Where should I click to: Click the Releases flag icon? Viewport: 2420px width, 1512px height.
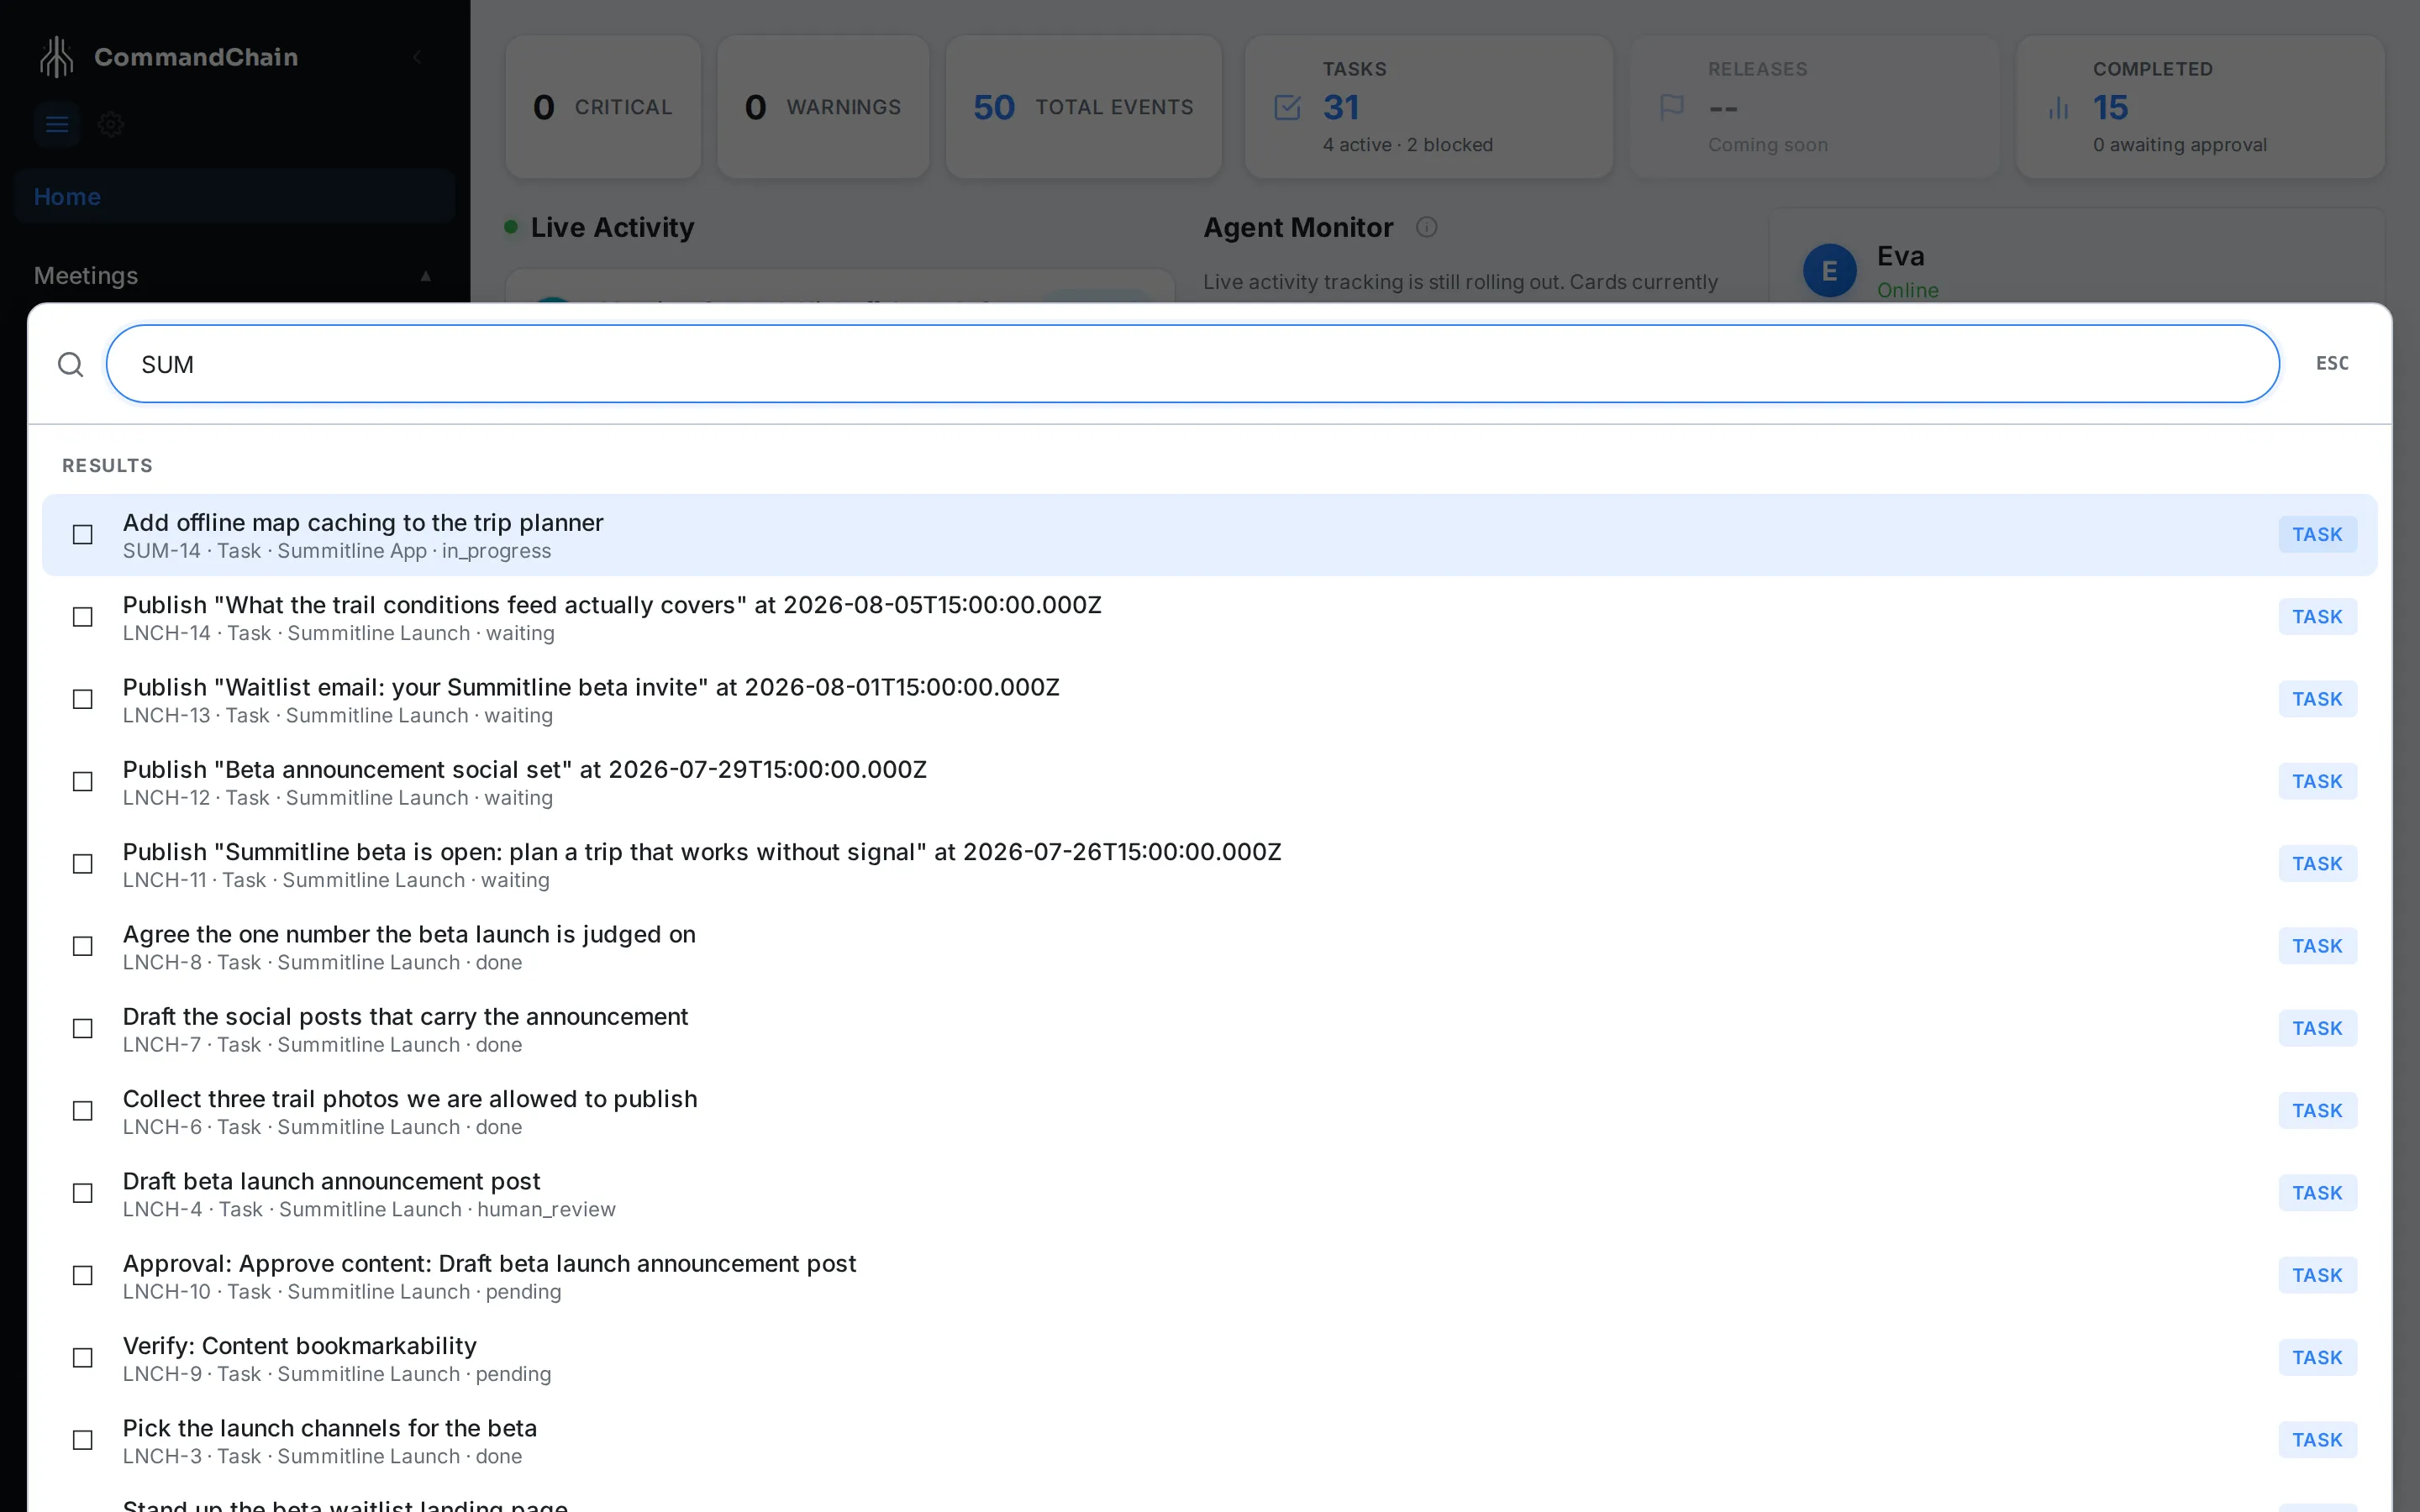[1672, 107]
